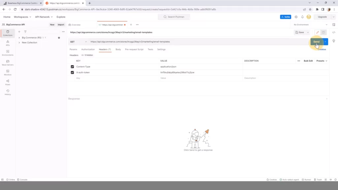Star the Big Commerce (RS) collection
The height and width of the screenshot is (190, 338).
(59, 38)
